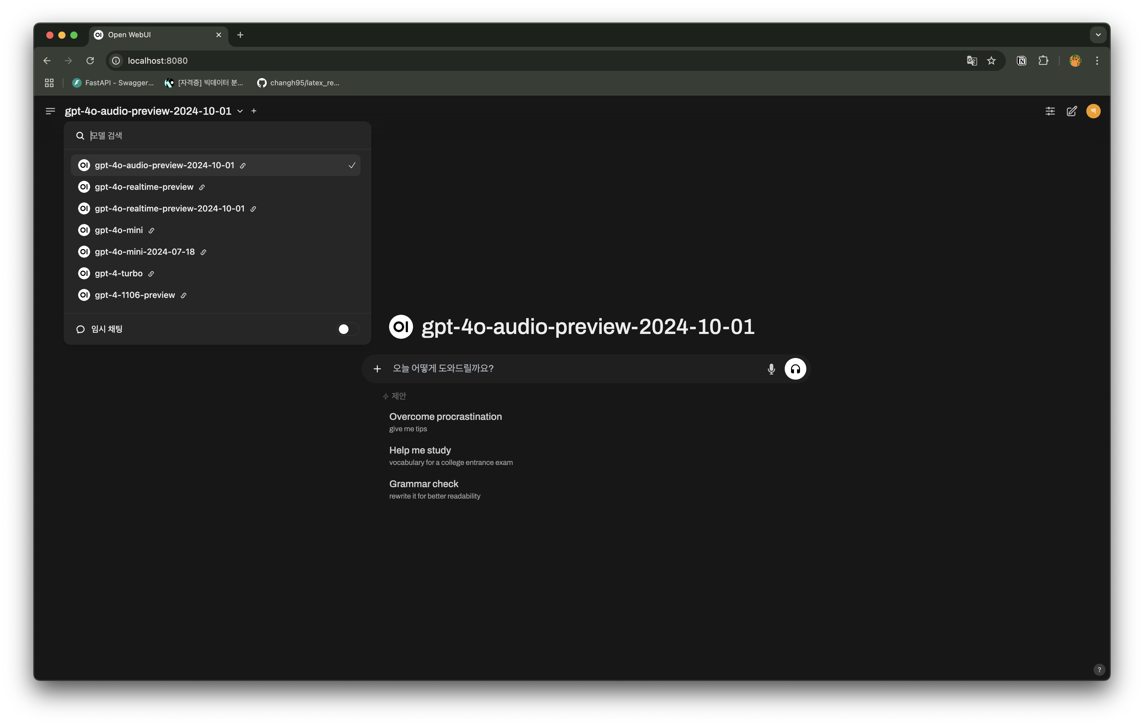Select gpt-4o-audio-preview-2024-10-01 in list
The height and width of the screenshot is (725, 1144).
pyautogui.click(x=216, y=165)
